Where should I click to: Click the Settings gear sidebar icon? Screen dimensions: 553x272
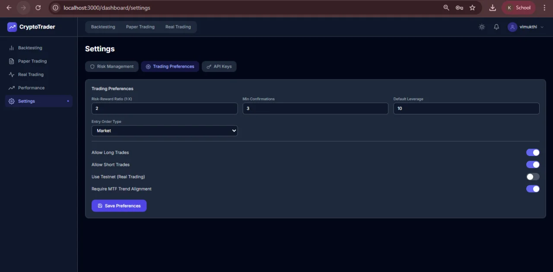12,101
